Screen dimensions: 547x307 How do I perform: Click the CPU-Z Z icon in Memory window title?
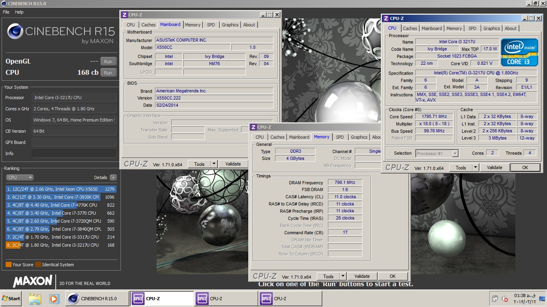point(253,127)
